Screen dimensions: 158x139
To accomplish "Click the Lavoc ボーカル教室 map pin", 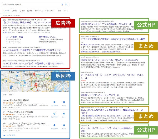I will (x=34, y=74).
